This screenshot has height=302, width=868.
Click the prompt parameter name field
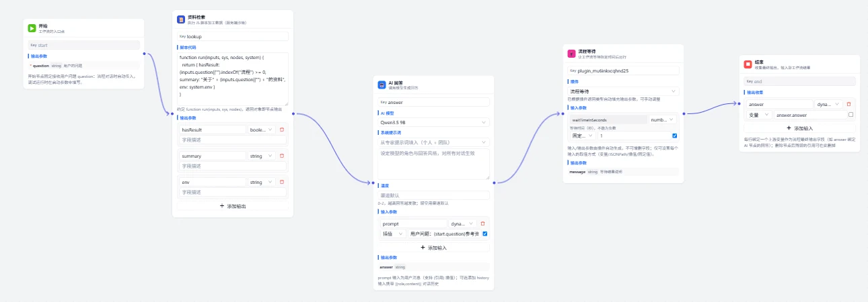click(x=413, y=223)
